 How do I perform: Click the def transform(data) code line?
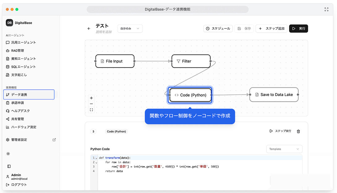coord(115,158)
